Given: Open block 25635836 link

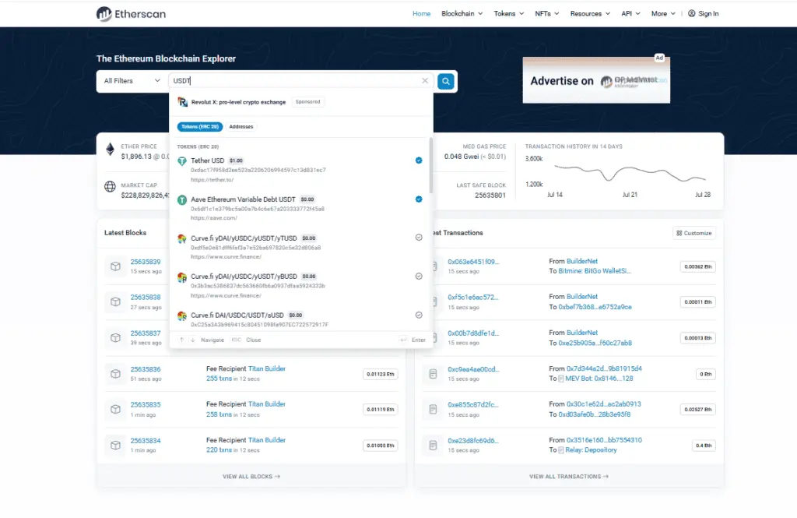Looking at the screenshot, I should tap(146, 369).
